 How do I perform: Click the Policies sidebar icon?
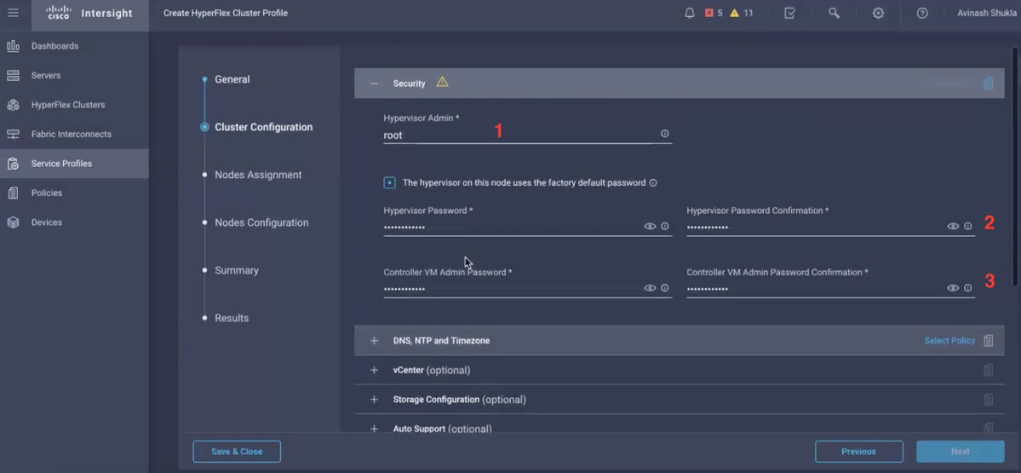click(13, 193)
